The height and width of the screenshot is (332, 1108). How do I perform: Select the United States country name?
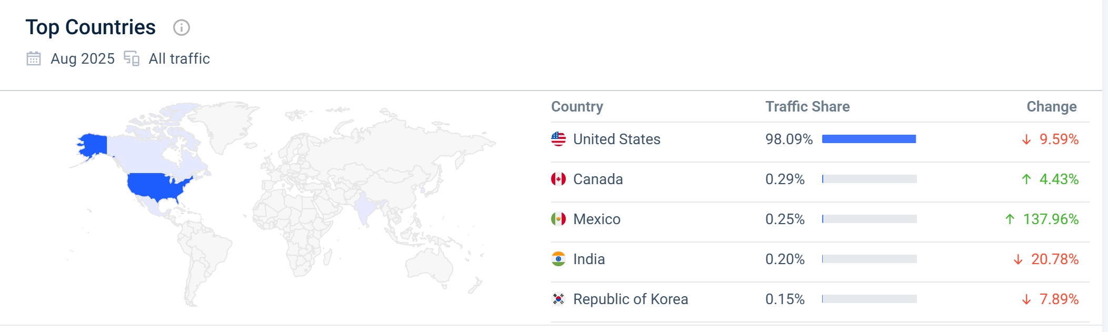pos(616,139)
